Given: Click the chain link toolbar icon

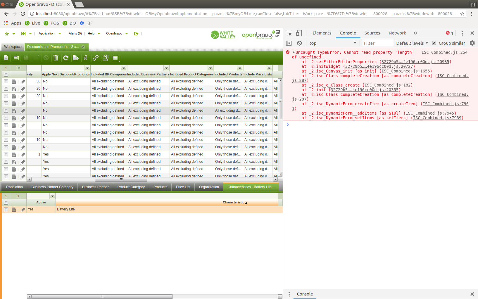Looking at the screenshot, I should [x=96, y=58].
